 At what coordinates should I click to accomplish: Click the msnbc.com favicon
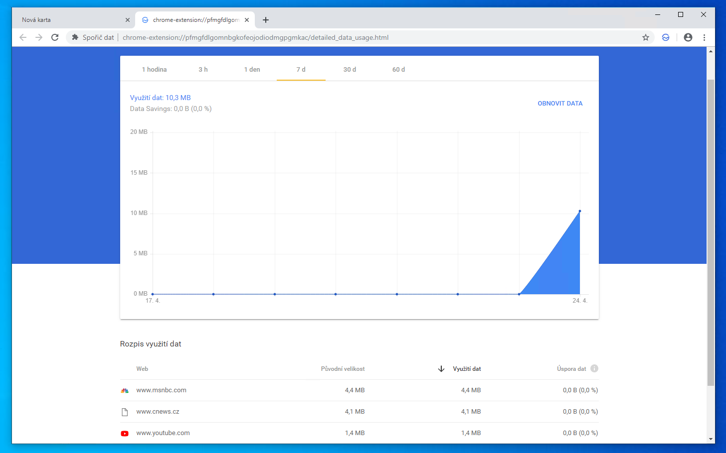125,390
